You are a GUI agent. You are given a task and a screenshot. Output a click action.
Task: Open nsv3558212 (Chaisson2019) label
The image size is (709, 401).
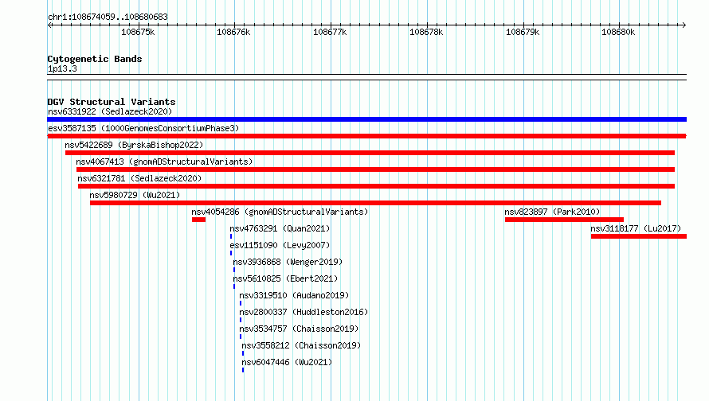301,345
